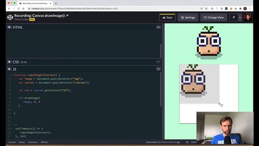This screenshot has height=146, width=259.
Task: Reload the page
Action: [19, 9]
